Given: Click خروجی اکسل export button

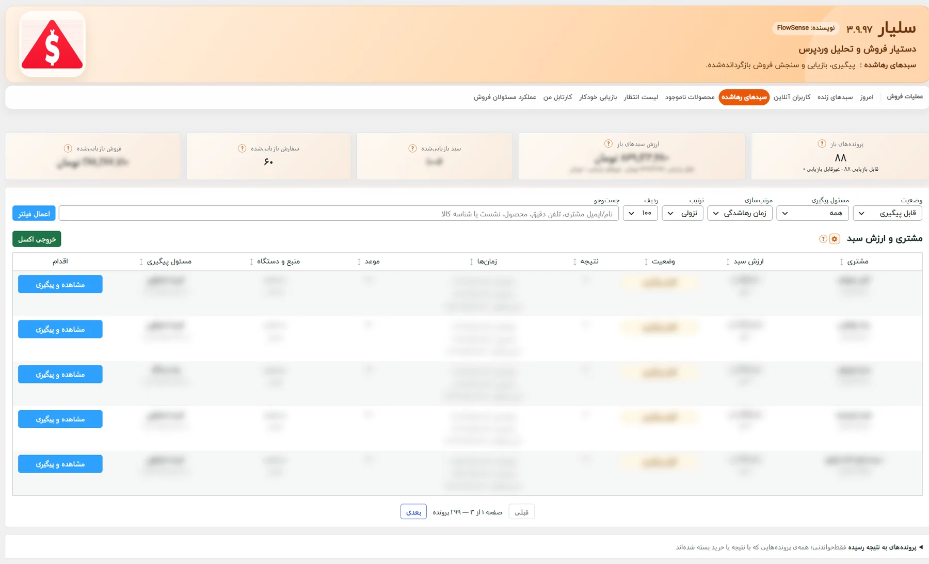Looking at the screenshot, I should (37, 239).
